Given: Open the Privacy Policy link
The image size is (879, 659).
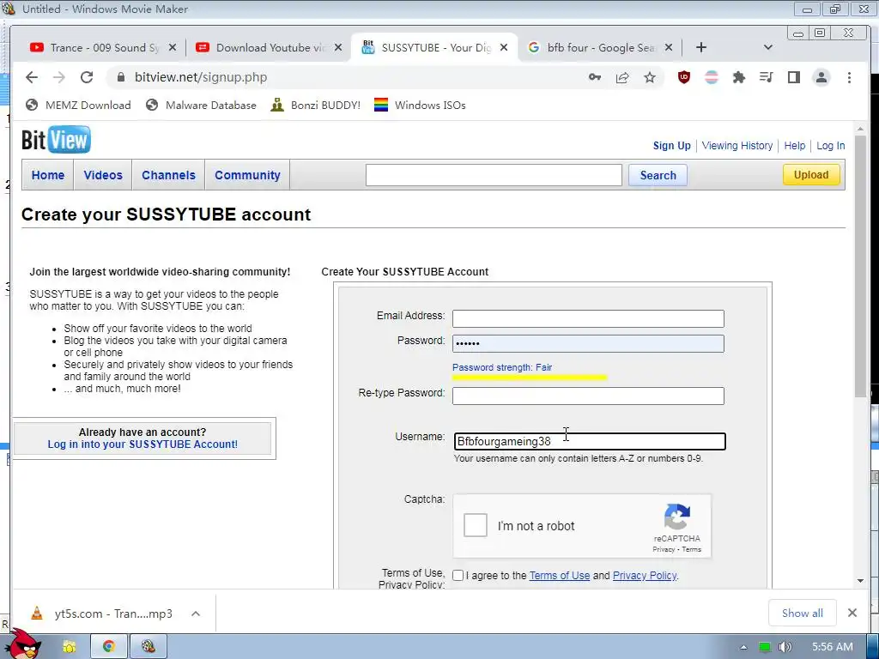Looking at the screenshot, I should [x=645, y=576].
